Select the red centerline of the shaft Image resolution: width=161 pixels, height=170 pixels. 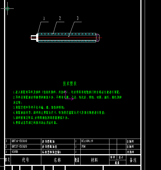(66, 38)
